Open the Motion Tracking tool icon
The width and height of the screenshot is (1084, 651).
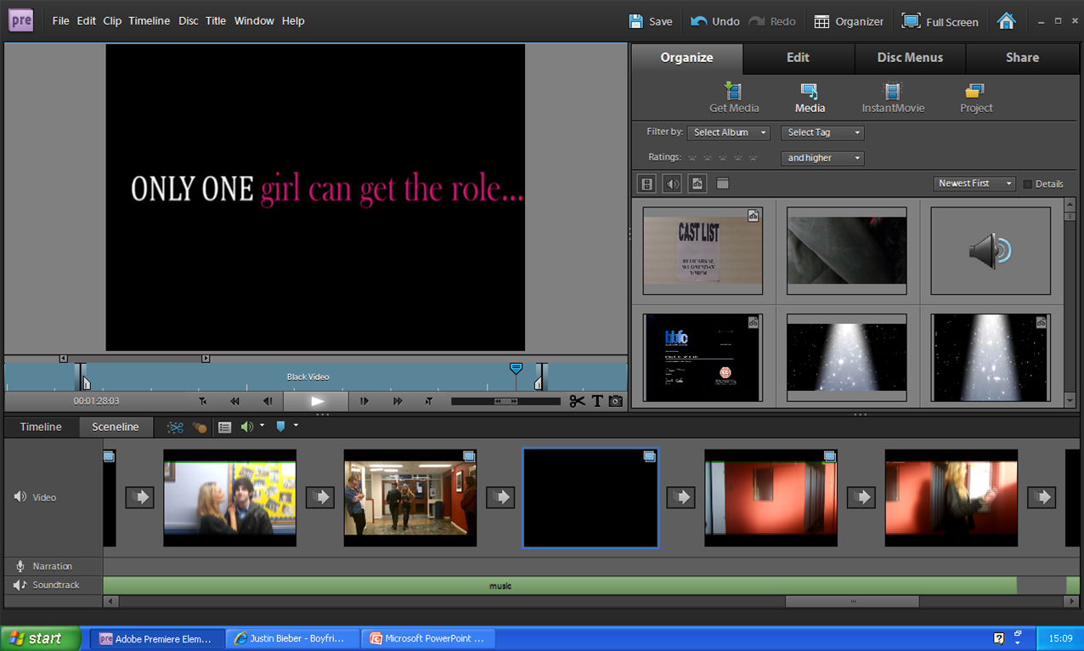(x=199, y=427)
